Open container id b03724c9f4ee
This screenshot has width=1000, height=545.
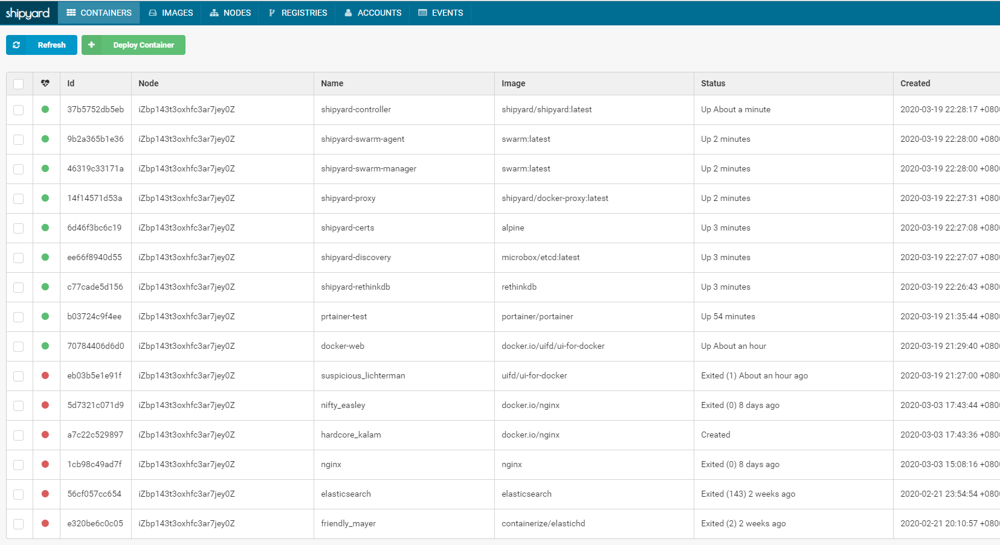click(94, 316)
